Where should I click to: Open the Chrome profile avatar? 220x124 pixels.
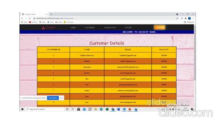click(x=189, y=18)
